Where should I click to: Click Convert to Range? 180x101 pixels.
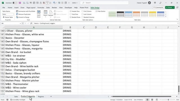pyautogui.click(x=23, y=17)
